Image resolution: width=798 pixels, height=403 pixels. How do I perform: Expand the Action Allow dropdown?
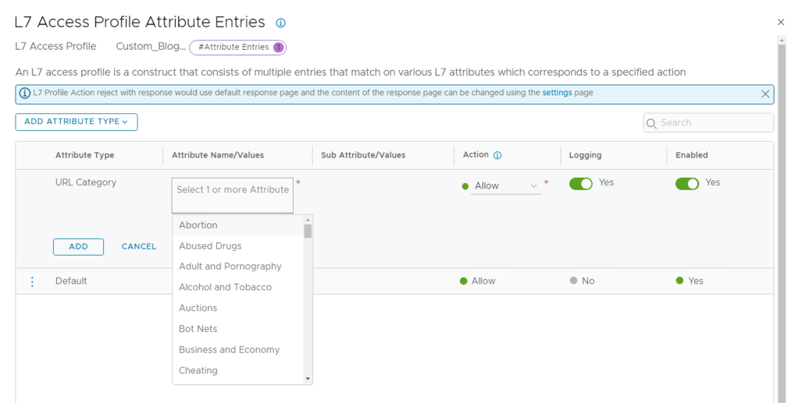pos(506,186)
